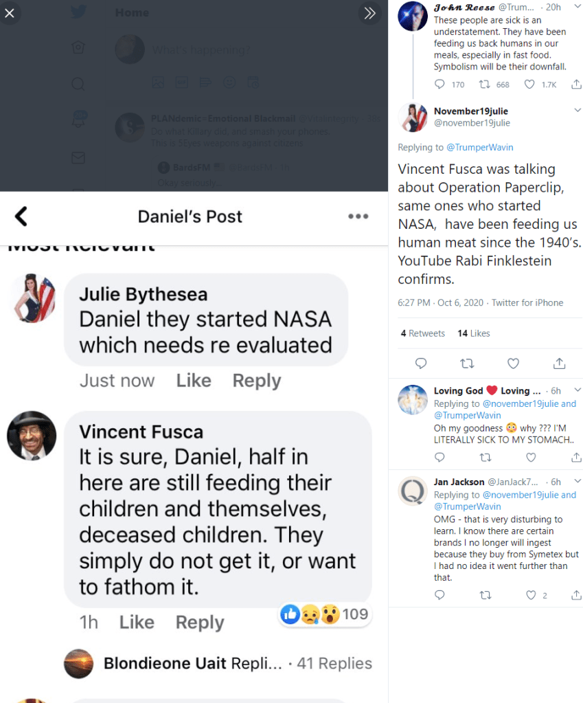
Task: Share November19julie's tweet
Action: tap(559, 364)
